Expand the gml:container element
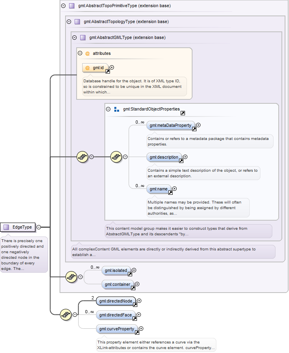Viewport: 289px width, 353px height. point(137,284)
